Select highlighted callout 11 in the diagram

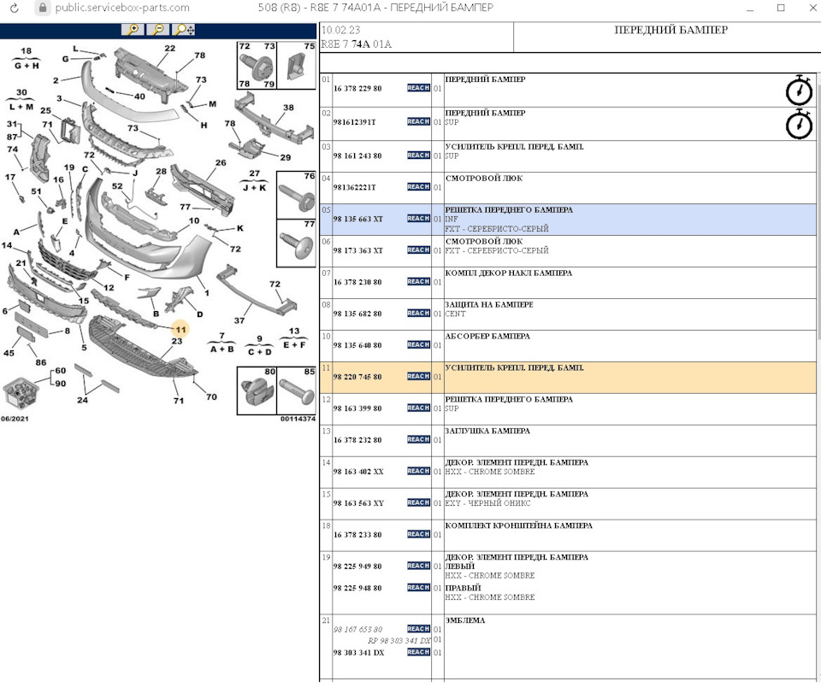point(180,329)
